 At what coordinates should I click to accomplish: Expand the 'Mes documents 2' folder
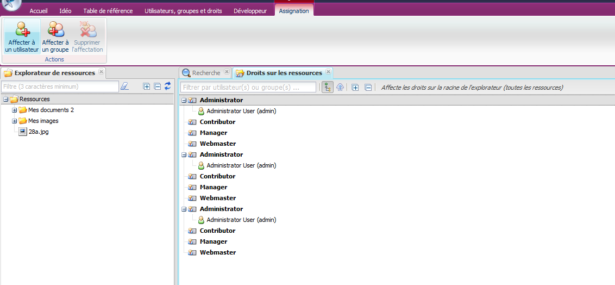tap(15, 110)
